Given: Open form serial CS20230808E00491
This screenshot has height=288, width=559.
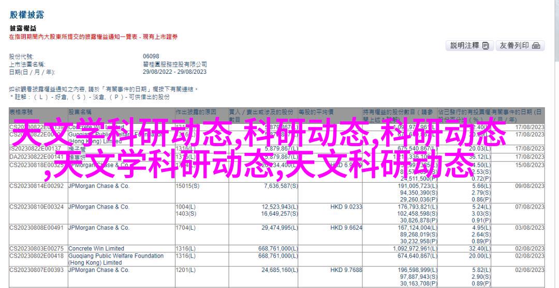Looking at the screenshot, I should tap(36, 228).
